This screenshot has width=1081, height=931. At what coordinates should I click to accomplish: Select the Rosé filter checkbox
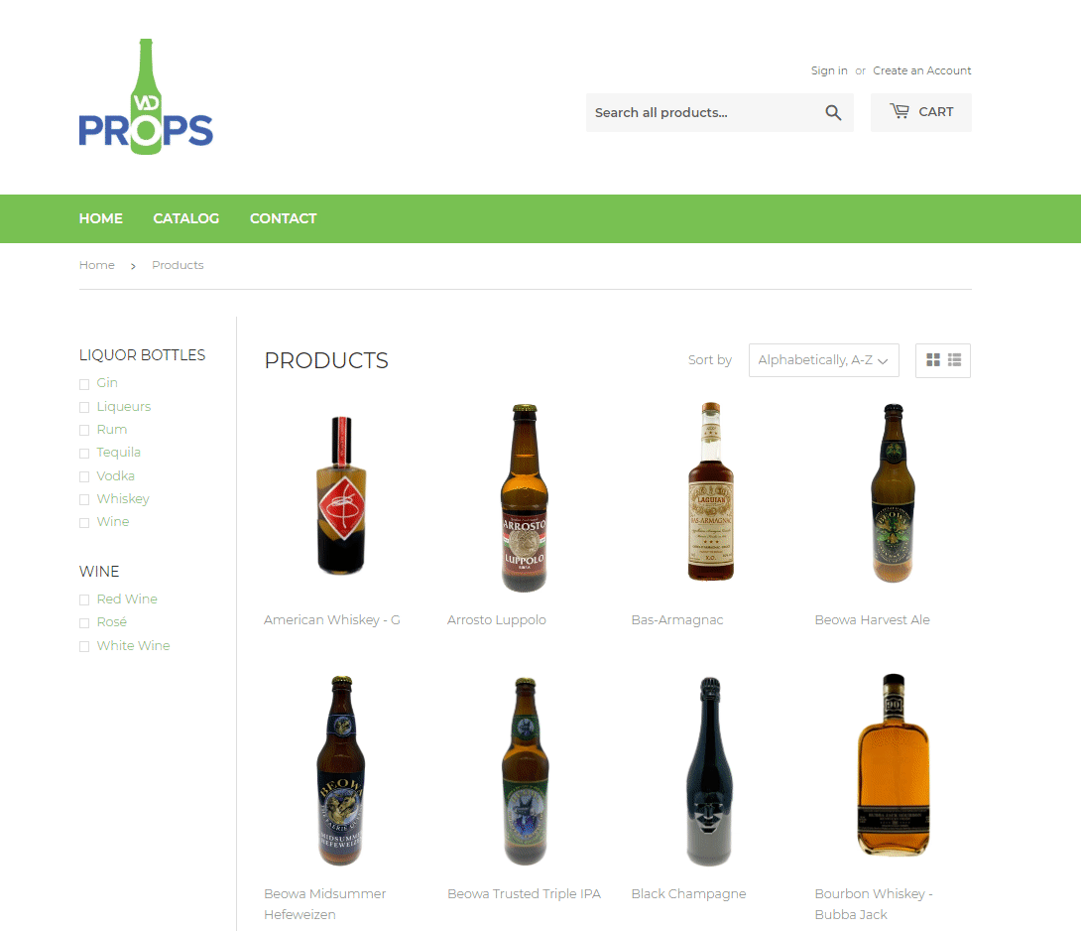pyautogui.click(x=84, y=623)
